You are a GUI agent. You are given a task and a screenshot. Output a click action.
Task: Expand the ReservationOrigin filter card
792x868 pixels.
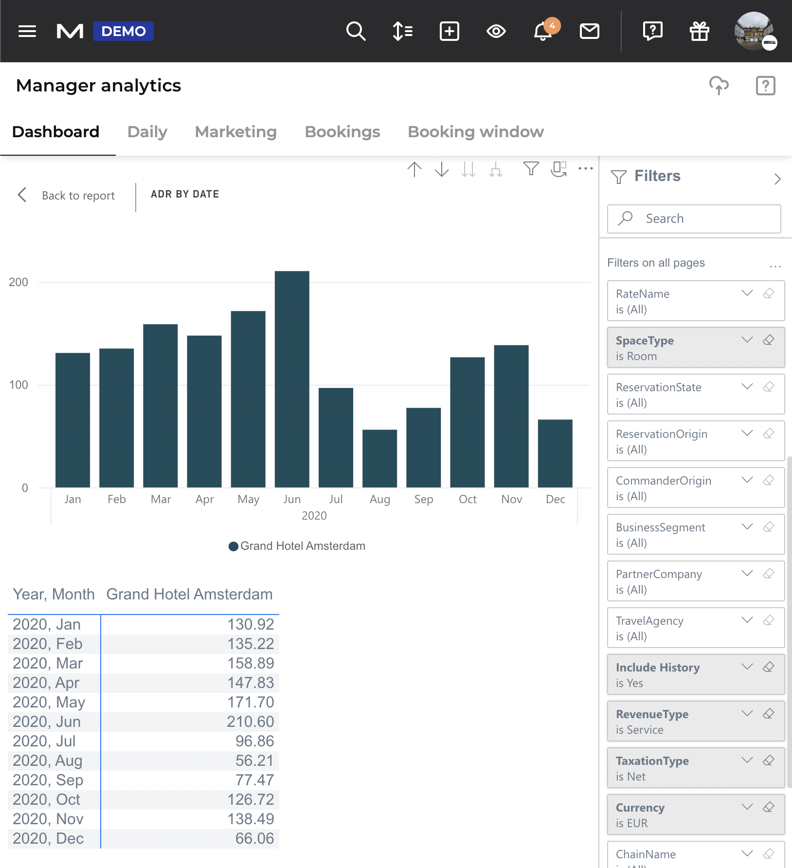point(747,433)
